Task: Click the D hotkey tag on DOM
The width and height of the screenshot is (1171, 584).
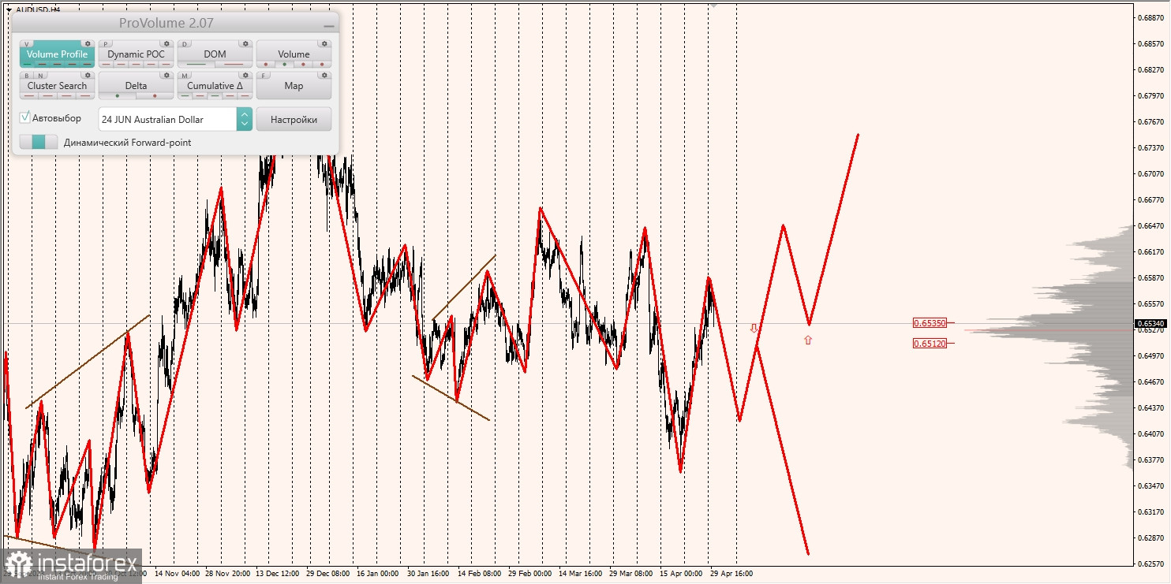Action: tap(185, 44)
